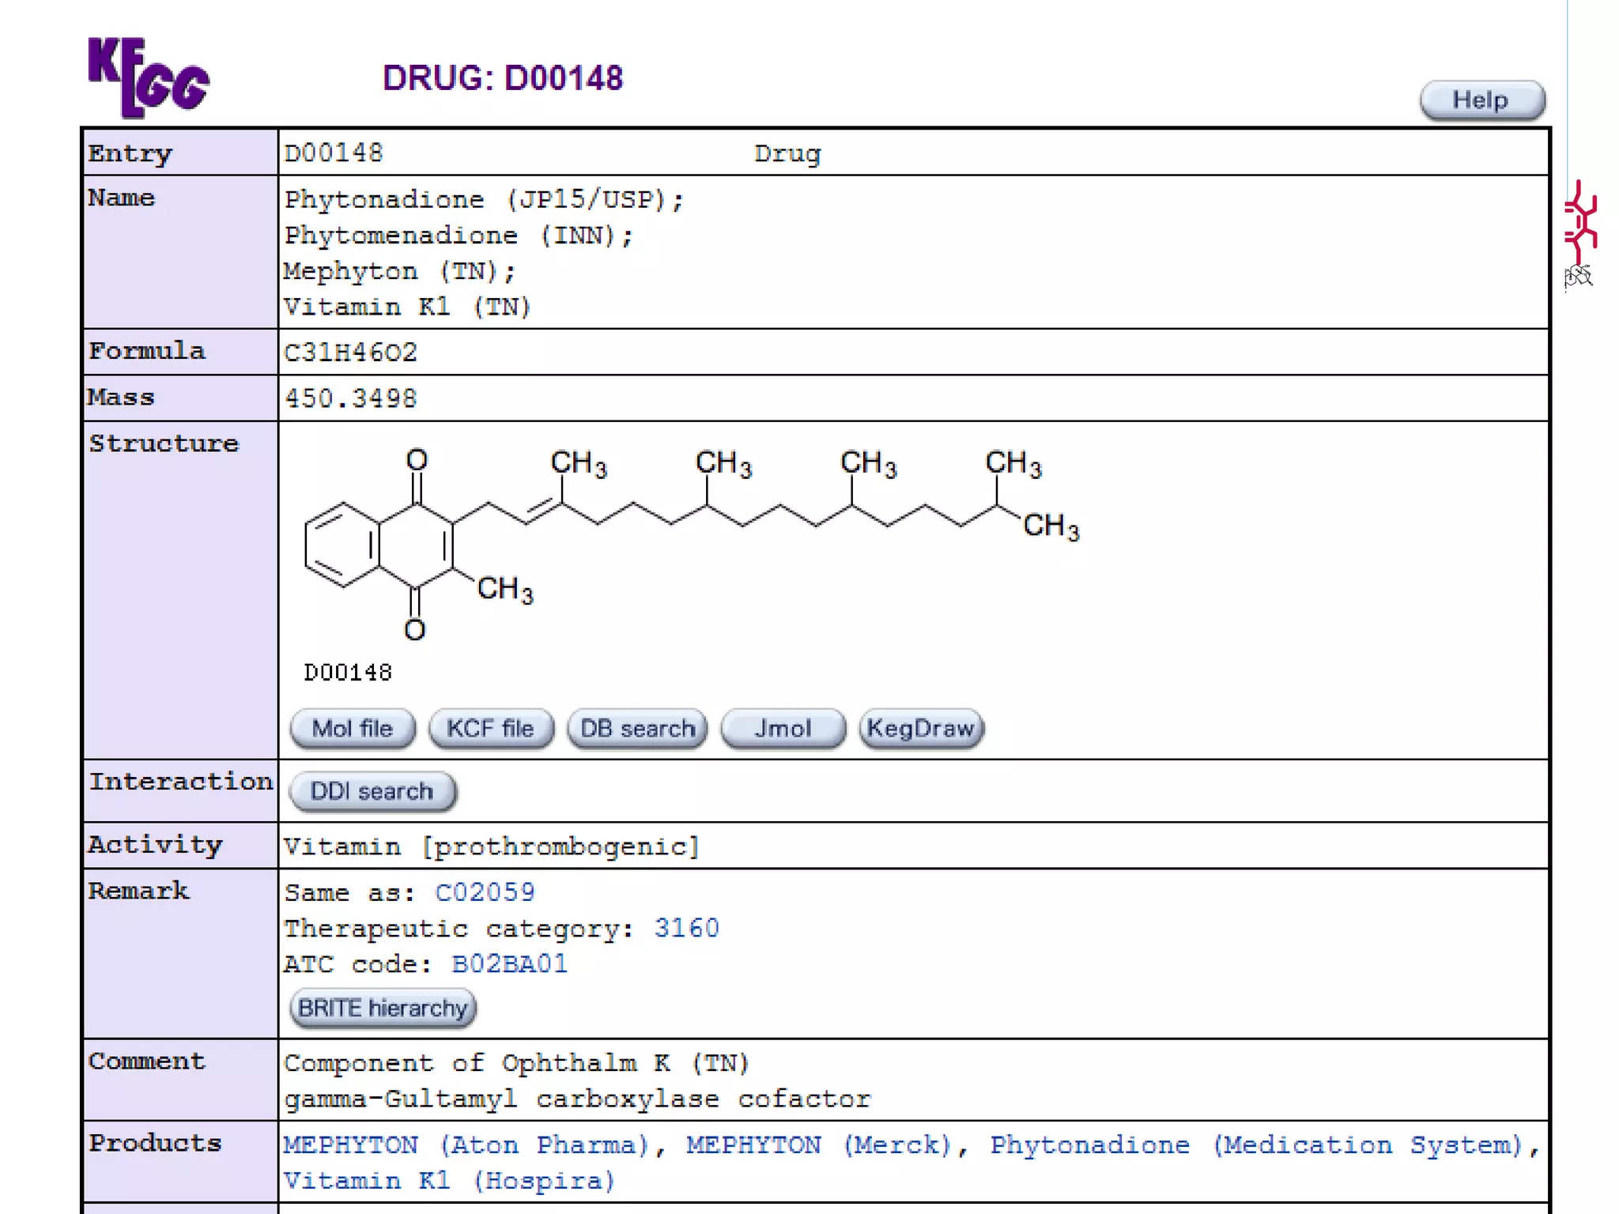
Task: Click the small sketch icon below red graphic
Action: point(1578,276)
